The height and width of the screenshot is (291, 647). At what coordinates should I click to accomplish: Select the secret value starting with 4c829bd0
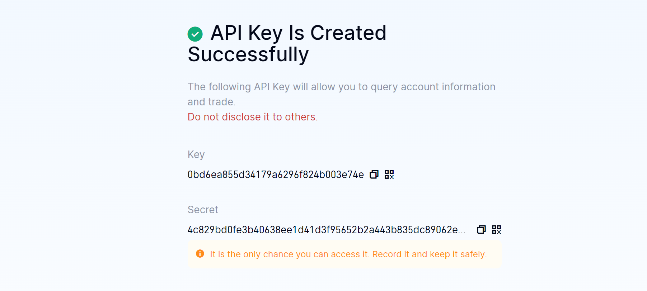pyautogui.click(x=327, y=230)
